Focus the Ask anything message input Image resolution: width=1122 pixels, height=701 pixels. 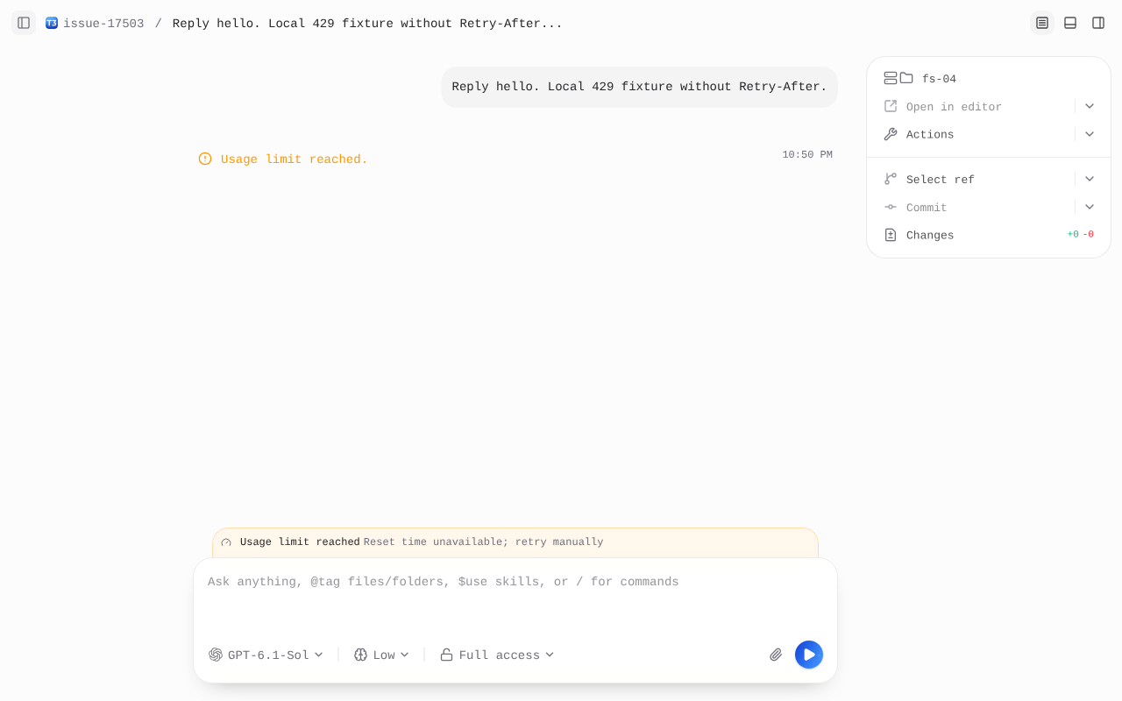(515, 596)
